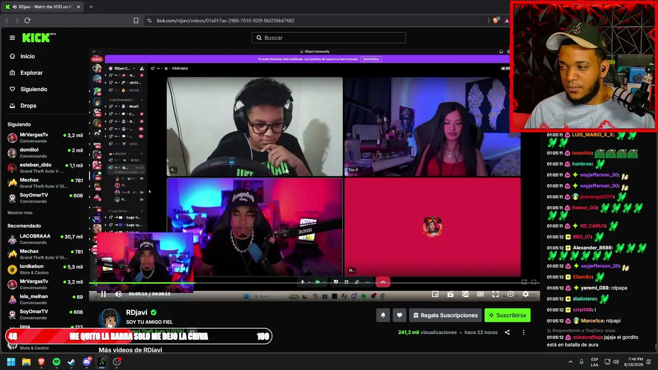Click the green Suscribirse button
This screenshot has height=370, width=658.
point(507,316)
